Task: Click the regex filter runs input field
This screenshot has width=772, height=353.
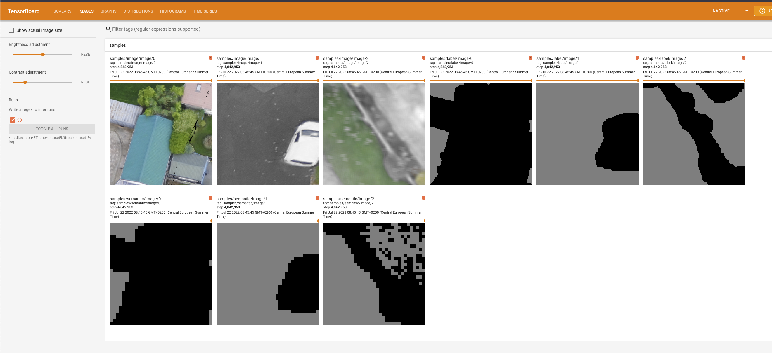Action: [x=52, y=109]
